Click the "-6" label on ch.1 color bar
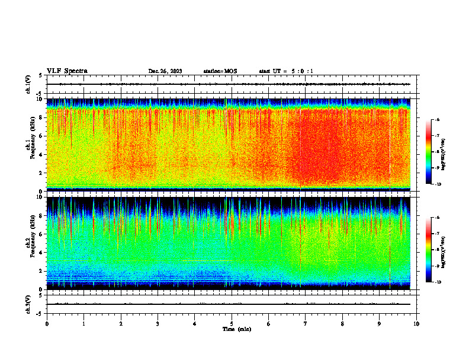 point(437,119)
